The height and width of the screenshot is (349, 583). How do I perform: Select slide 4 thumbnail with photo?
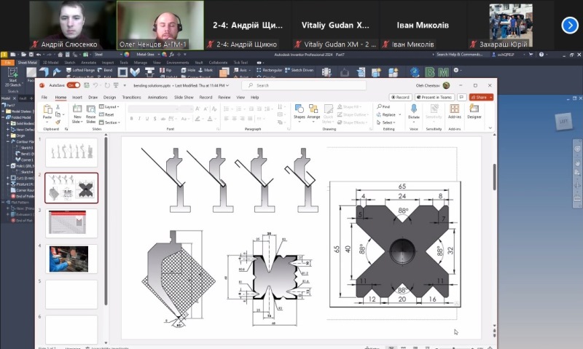(x=71, y=259)
